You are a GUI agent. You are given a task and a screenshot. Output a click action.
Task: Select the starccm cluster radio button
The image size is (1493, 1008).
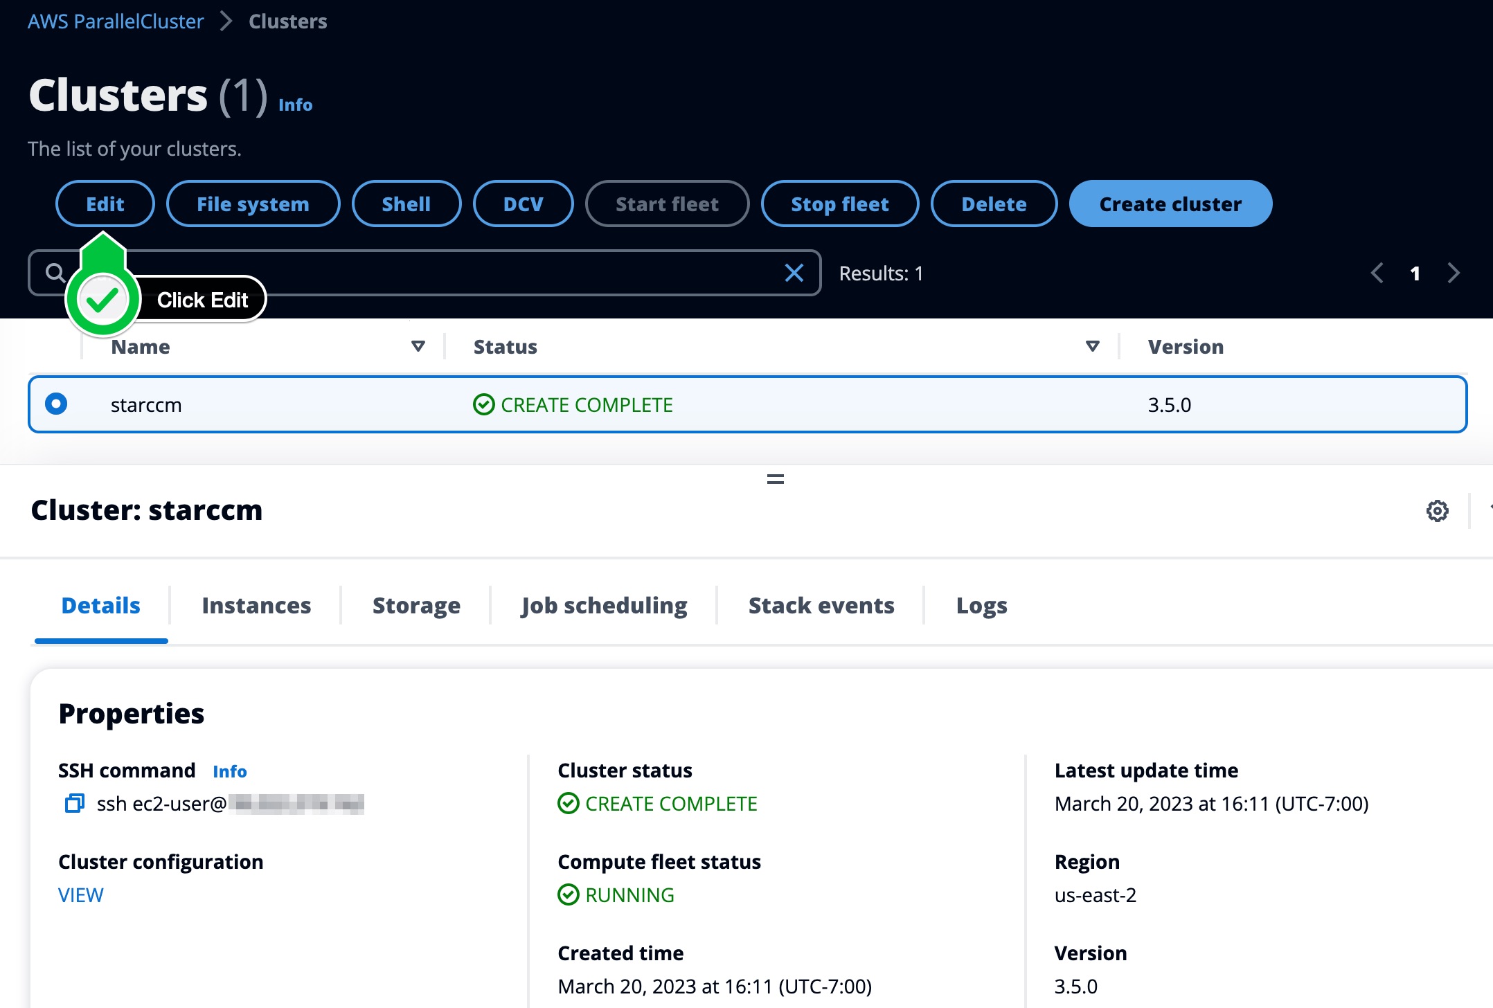point(56,404)
